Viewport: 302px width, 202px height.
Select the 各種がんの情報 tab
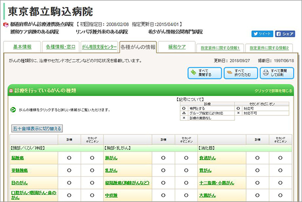coord(138,47)
